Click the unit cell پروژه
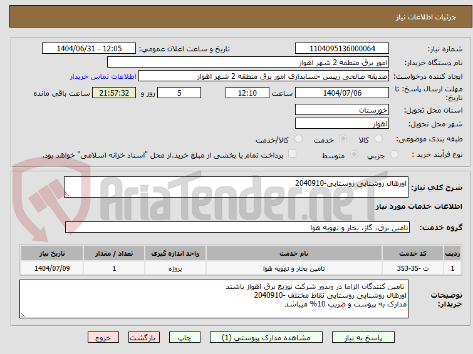Image resolution: width=473 pixels, height=354 pixels. [x=175, y=268]
